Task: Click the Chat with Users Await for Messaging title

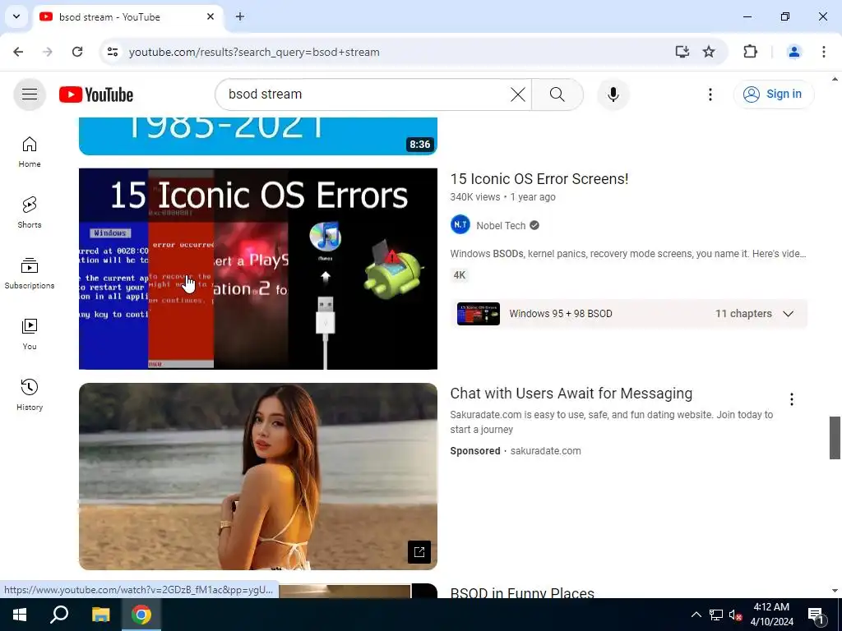Action: pyautogui.click(x=571, y=394)
